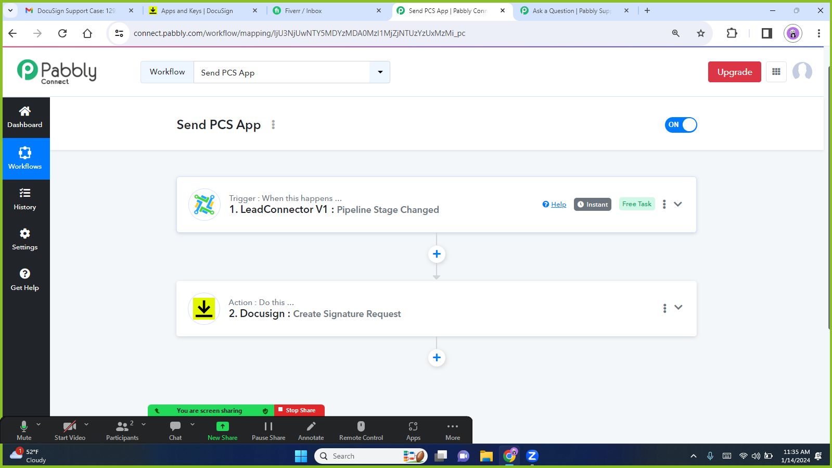Open Zoom Participants panel

(x=122, y=431)
